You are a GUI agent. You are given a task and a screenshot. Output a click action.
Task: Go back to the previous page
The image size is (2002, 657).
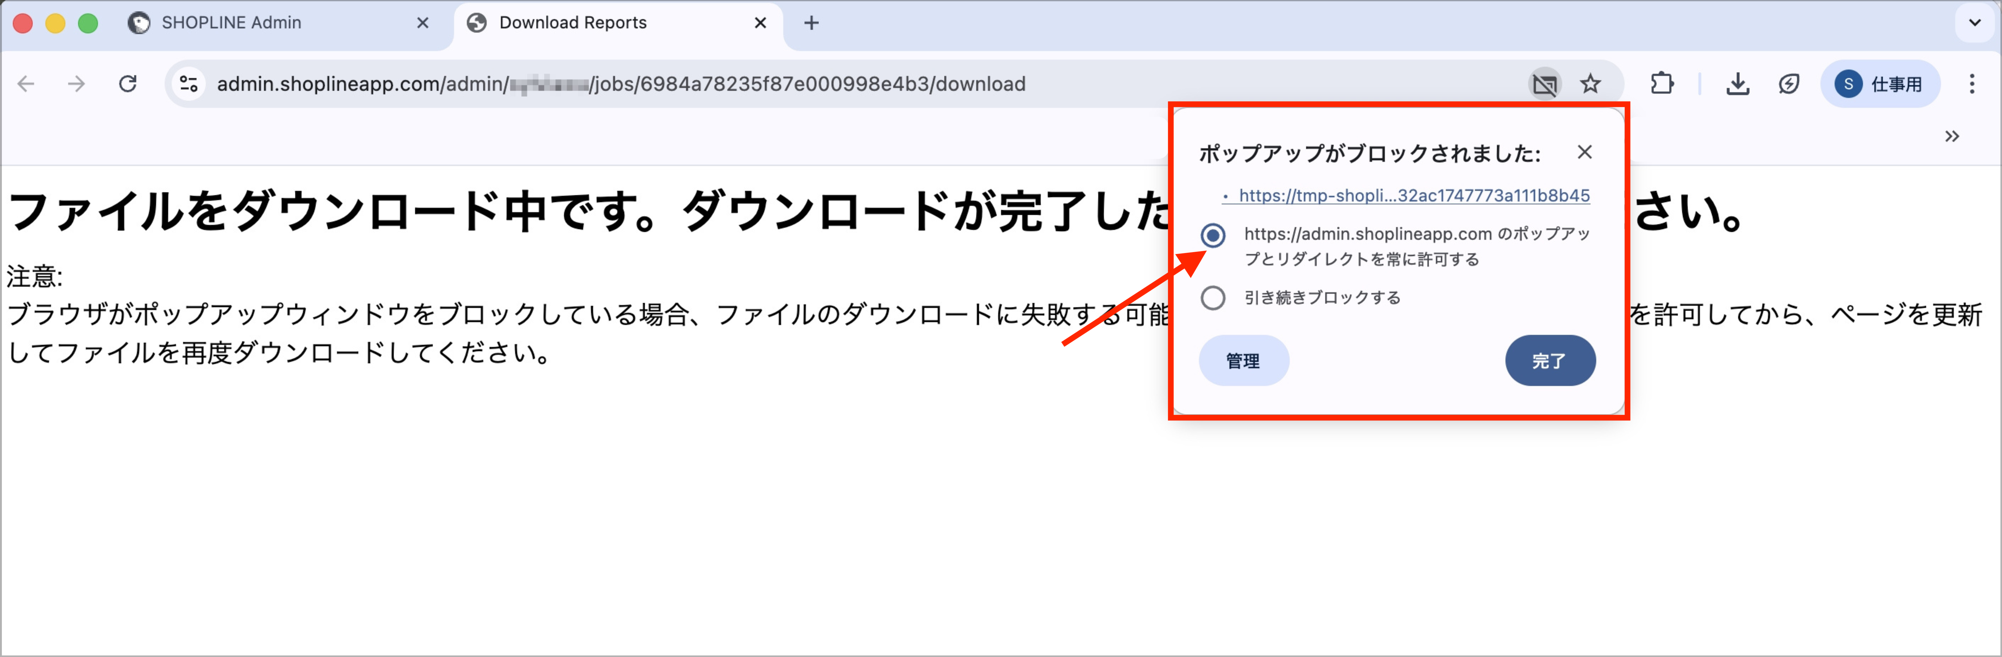(26, 84)
